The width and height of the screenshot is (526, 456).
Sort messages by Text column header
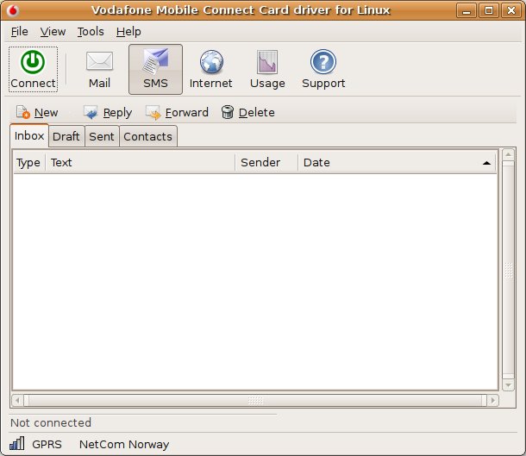(140, 162)
